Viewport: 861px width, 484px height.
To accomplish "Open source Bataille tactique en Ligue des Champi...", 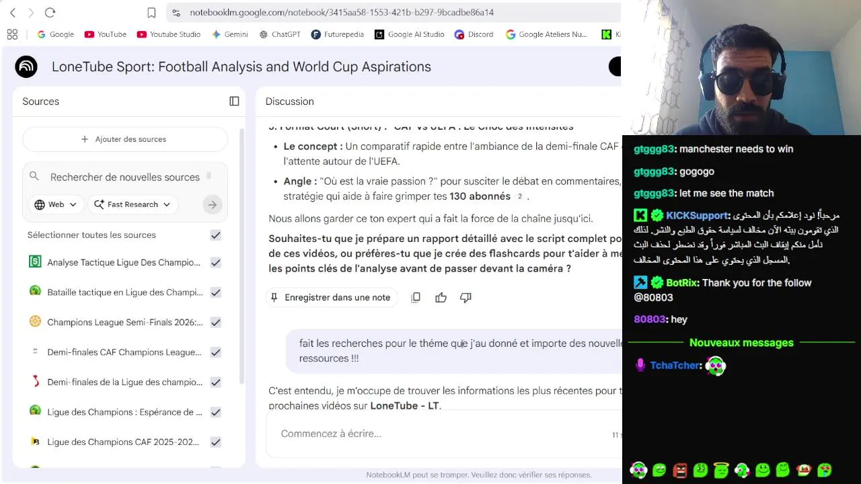I will click(125, 292).
